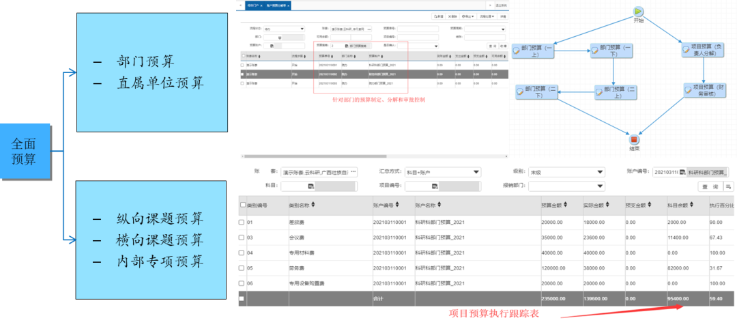Click the upper 预算单号 input field

(x=418, y=29)
